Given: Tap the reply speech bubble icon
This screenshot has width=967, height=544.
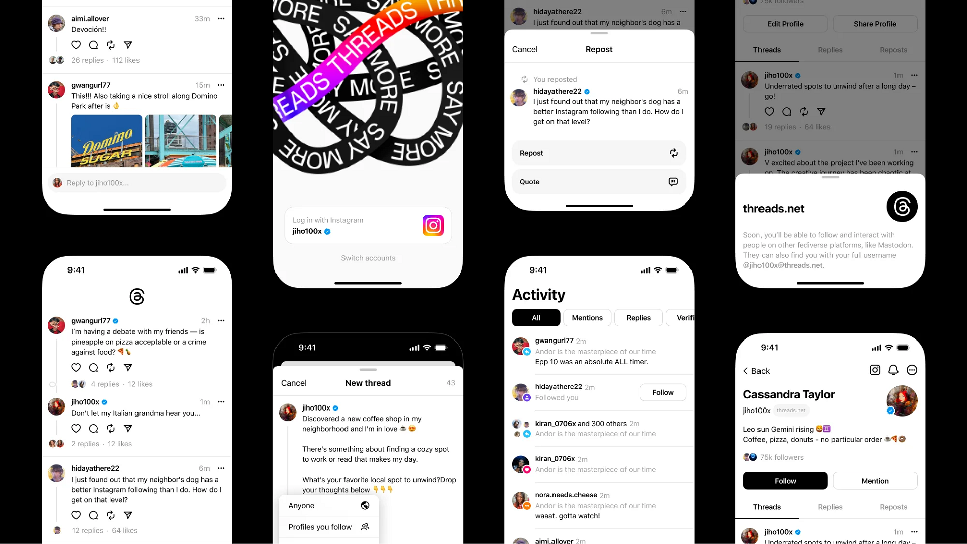Looking at the screenshot, I should pos(93,44).
